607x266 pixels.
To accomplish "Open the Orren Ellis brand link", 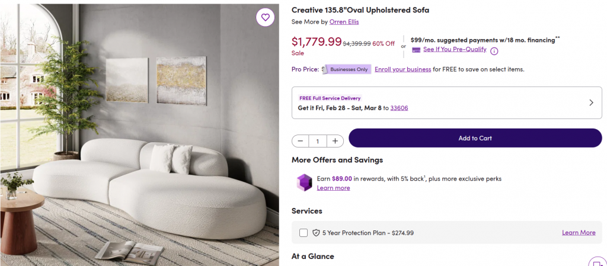I will 344,22.
